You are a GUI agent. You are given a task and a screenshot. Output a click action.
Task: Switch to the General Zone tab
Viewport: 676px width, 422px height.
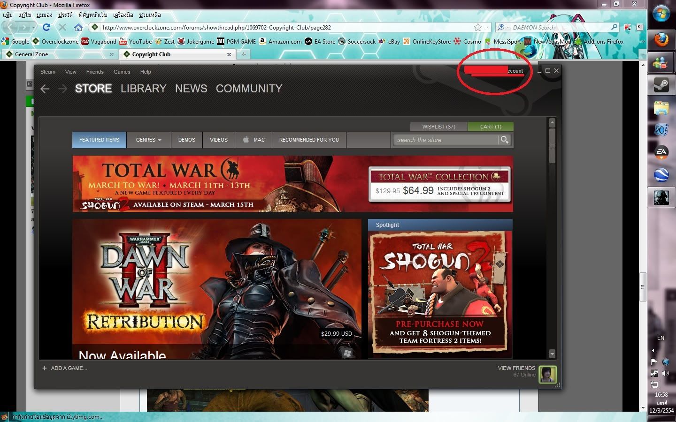point(59,54)
